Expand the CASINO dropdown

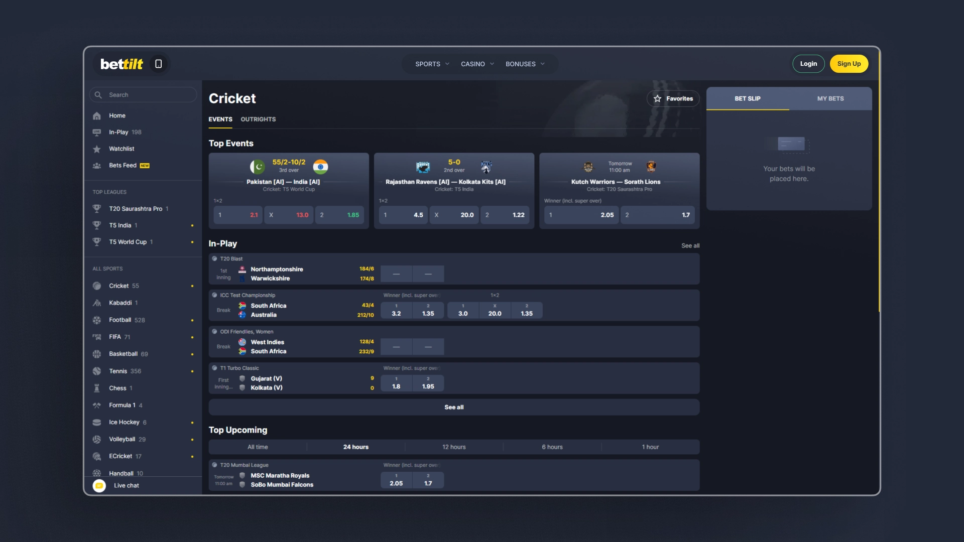[477, 64]
